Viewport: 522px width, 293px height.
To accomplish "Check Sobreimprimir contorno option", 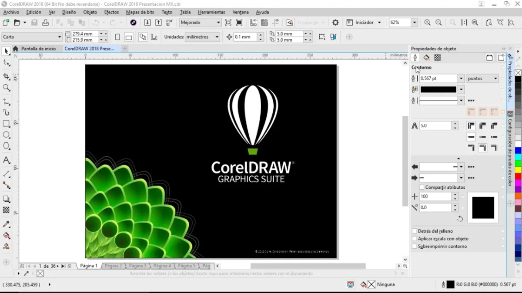I will [414, 246].
